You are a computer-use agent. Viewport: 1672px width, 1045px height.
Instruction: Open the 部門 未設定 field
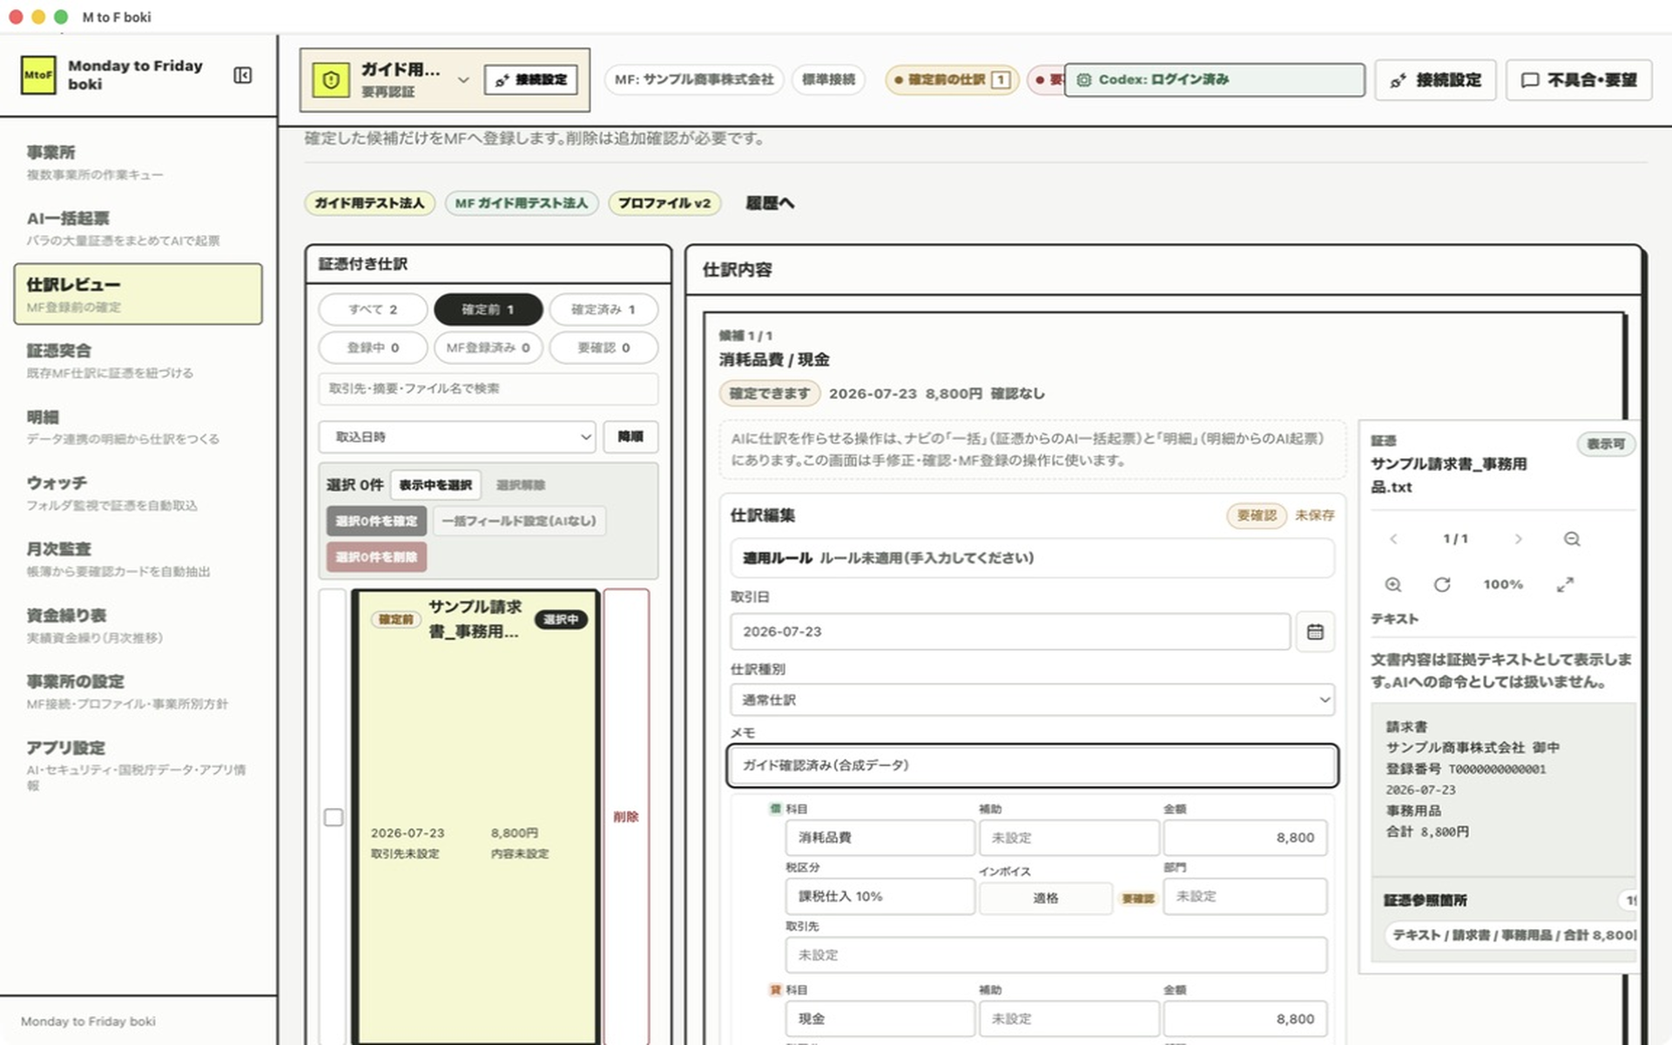[x=1245, y=897]
